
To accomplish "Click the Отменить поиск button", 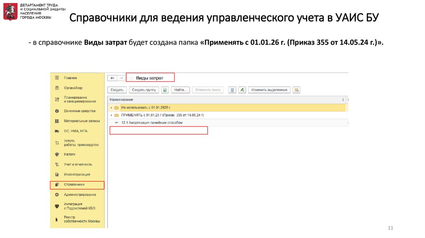I will 208,90.
